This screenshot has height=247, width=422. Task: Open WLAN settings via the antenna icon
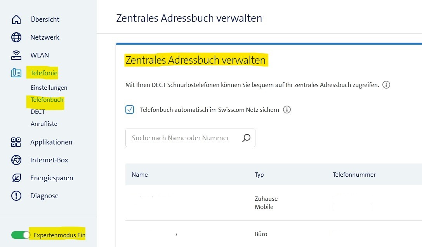(16, 55)
